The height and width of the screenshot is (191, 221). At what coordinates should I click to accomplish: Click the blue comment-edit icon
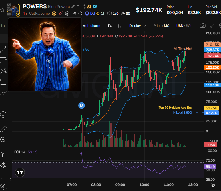95,7
